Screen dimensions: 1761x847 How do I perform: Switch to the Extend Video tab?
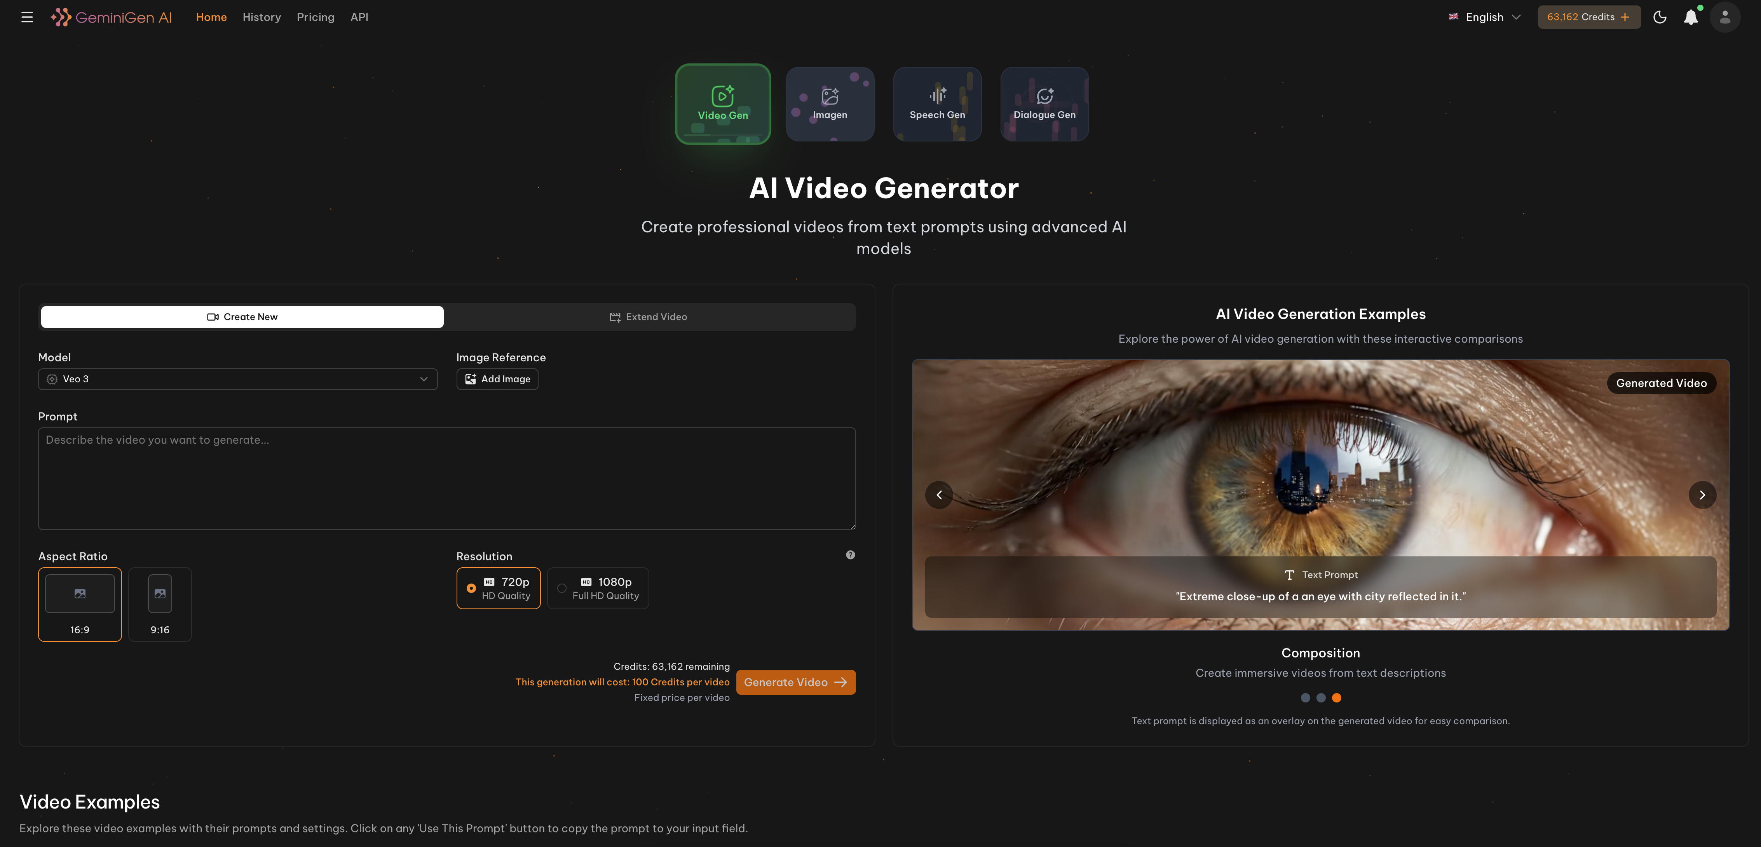(649, 317)
